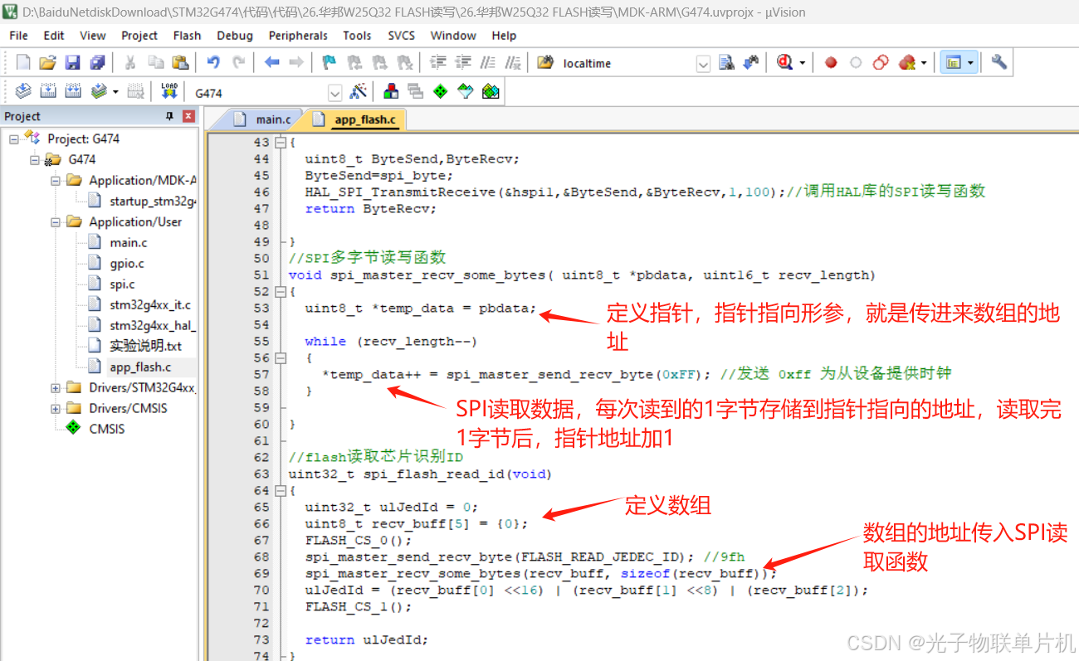Screen dimensions: 1079x661
Task: Toggle disable all breakpoints icon
Action: point(881,63)
